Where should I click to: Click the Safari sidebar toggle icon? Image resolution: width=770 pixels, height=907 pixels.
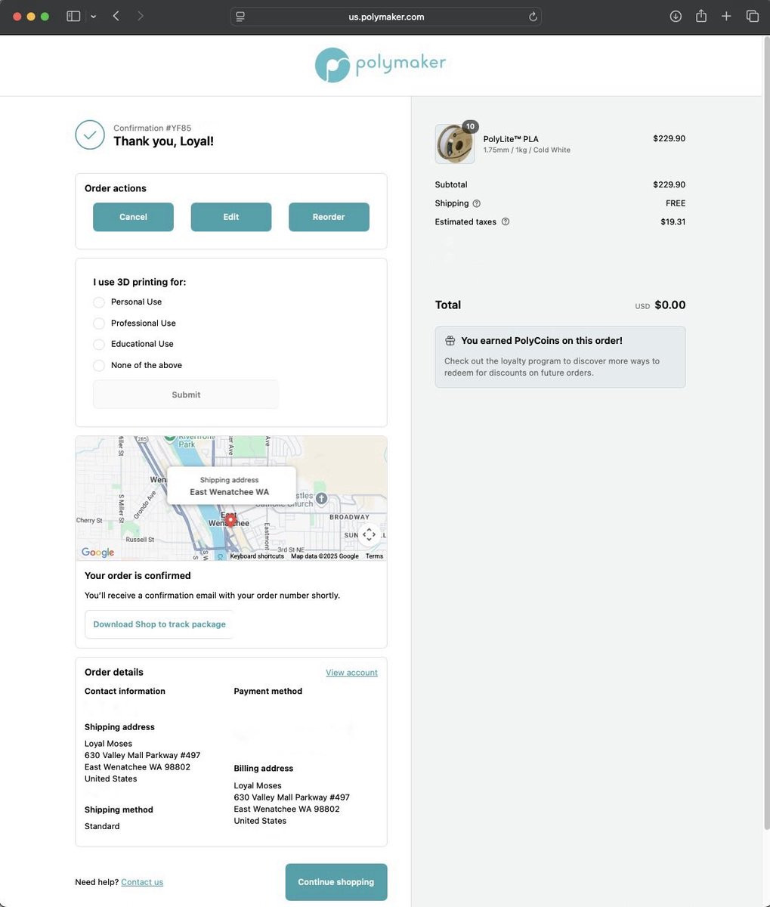point(73,16)
